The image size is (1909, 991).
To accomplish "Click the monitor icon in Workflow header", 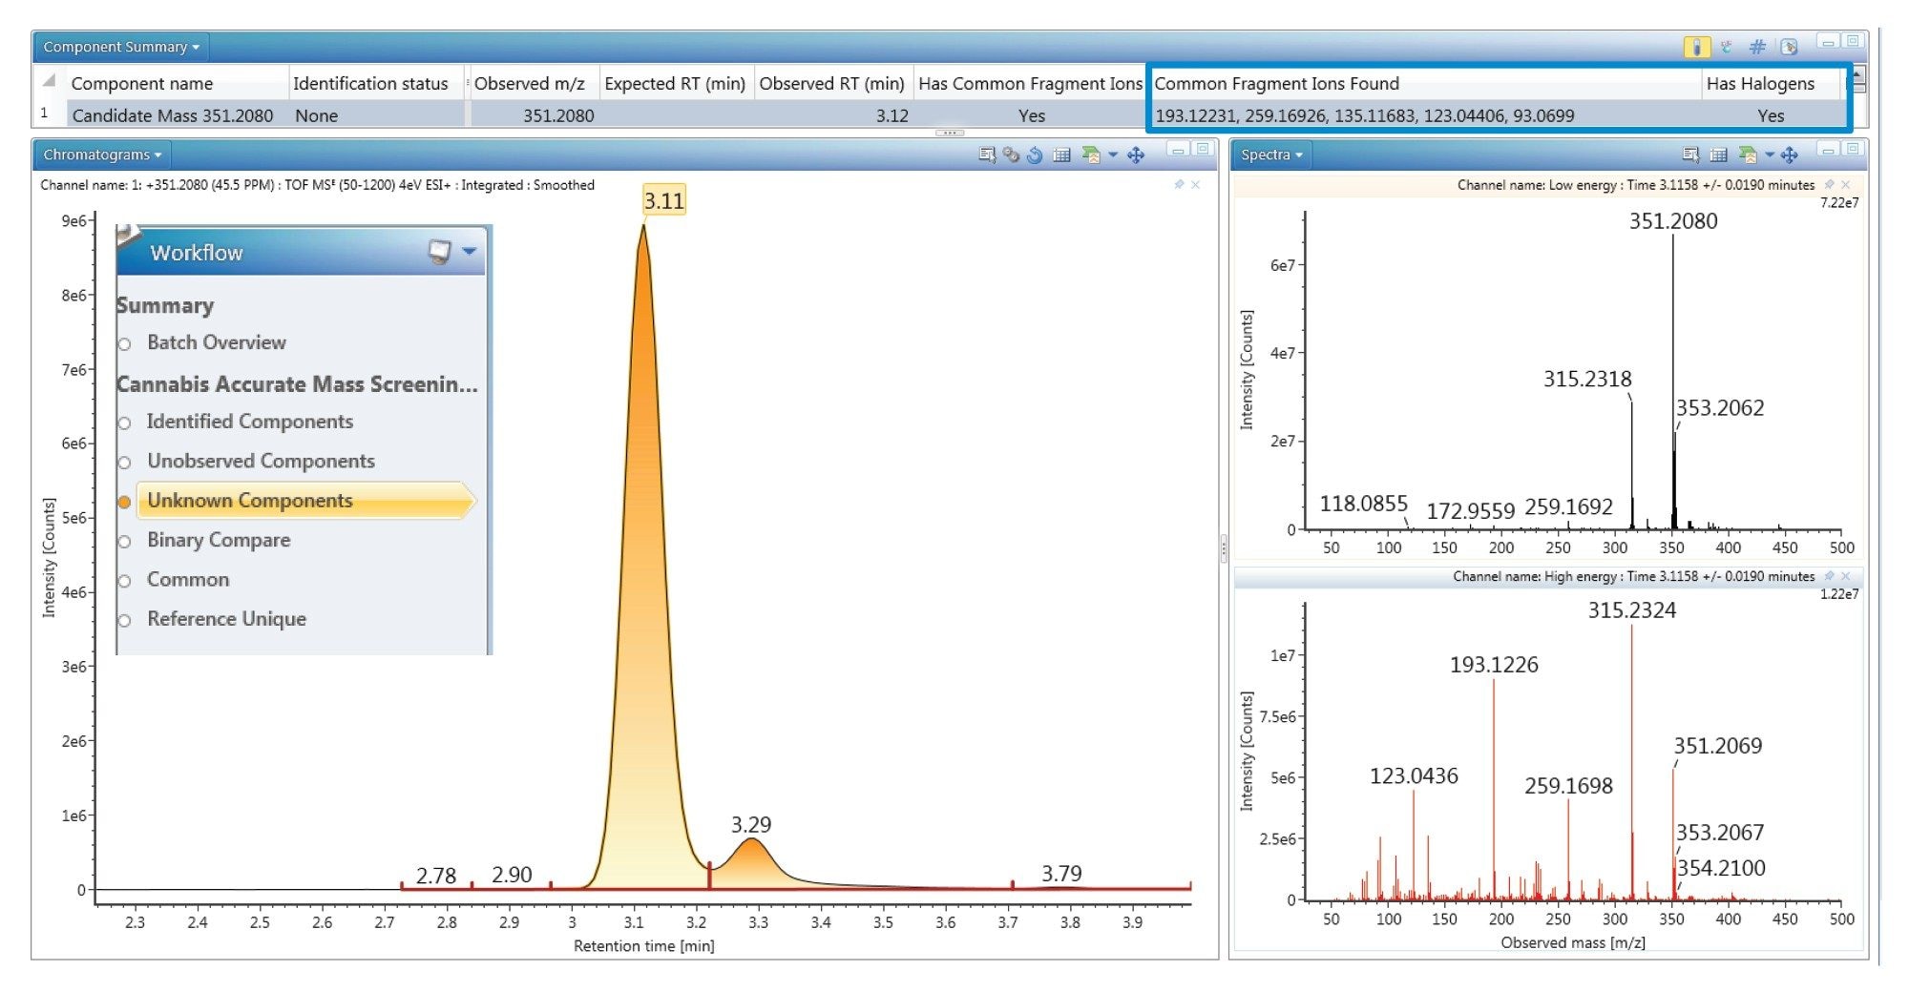I will 439,252.
